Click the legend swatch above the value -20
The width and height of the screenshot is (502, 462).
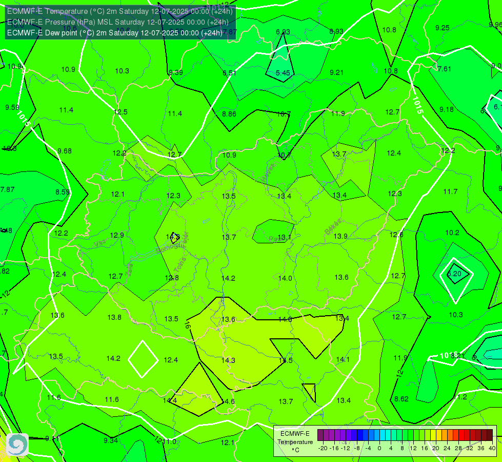pyautogui.click(x=320, y=435)
